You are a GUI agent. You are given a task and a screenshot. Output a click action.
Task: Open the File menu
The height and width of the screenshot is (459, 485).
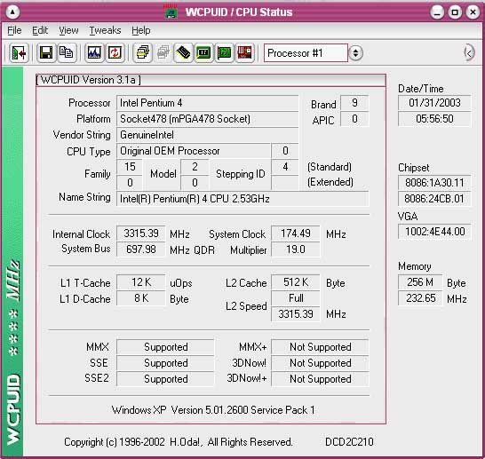(14, 30)
